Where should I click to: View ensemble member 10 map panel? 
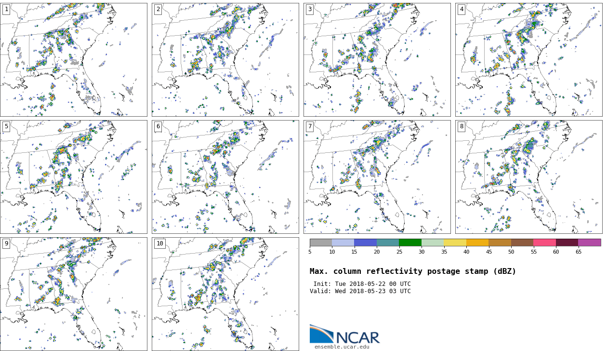tap(225, 294)
